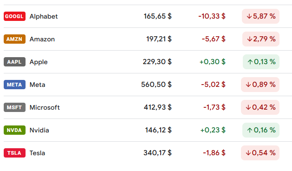This screenshot has width=292, height=171.
Task: Click Meta's price 560,50 $
Action: pyautogui.click(x=156, y=85)
